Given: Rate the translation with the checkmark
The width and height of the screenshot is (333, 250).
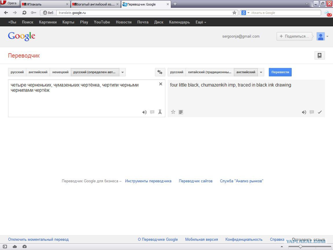Looking at the screenshot, I should coord(320,112).
